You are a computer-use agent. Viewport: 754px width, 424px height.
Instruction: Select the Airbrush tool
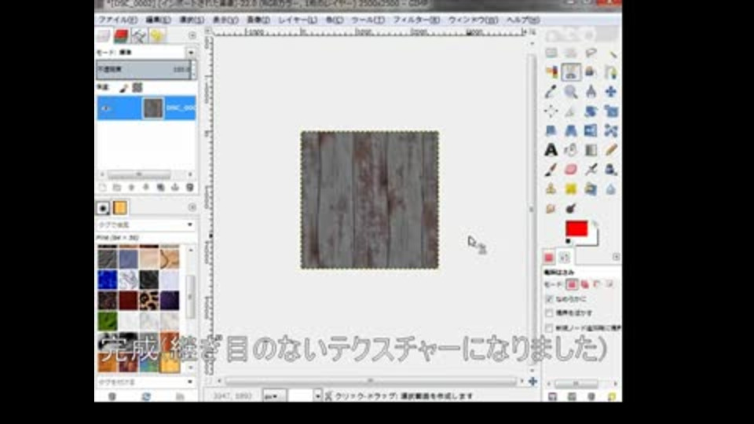591,170
